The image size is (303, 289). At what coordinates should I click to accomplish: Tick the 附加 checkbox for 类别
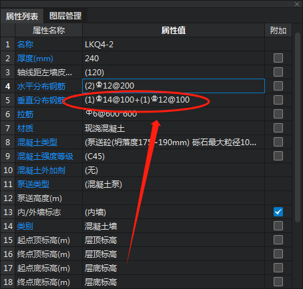(x=278, y=226)
